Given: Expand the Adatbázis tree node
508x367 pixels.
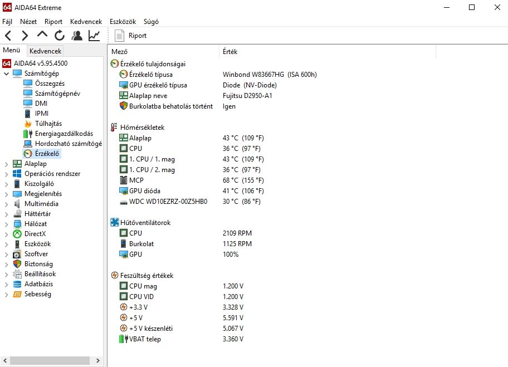Looking at the screenshot, I should [x=6, y=285].
